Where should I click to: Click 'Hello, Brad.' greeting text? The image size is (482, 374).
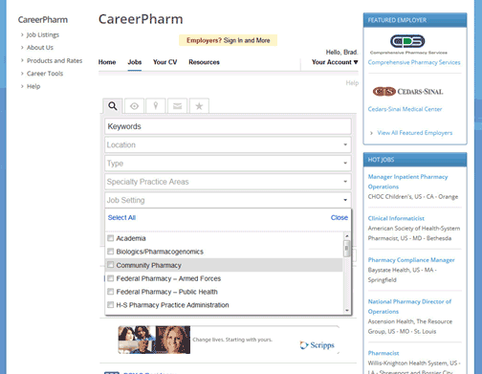[x=341, y=52]
